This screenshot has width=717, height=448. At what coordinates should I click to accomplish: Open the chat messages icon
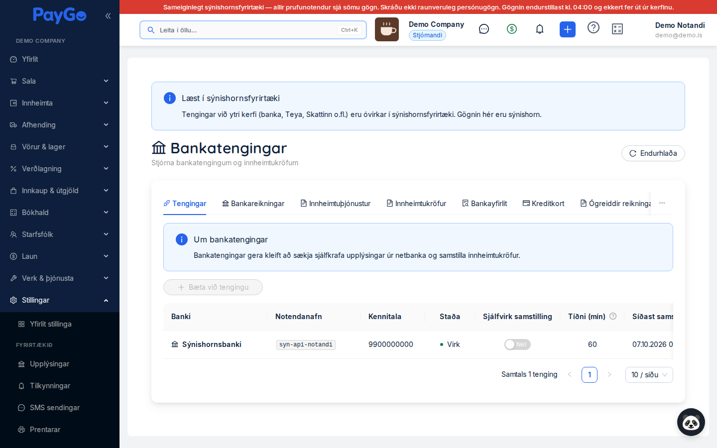(x=484, y=29)
